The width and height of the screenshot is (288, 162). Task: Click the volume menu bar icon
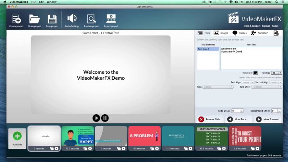coord(236,2)
